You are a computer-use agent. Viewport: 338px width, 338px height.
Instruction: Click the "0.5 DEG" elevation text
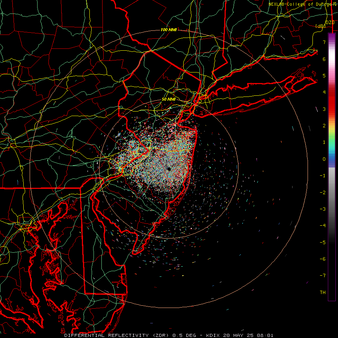184,335
